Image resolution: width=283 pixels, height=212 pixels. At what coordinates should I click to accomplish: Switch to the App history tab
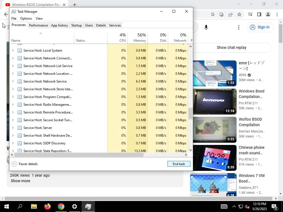[59, 25]
